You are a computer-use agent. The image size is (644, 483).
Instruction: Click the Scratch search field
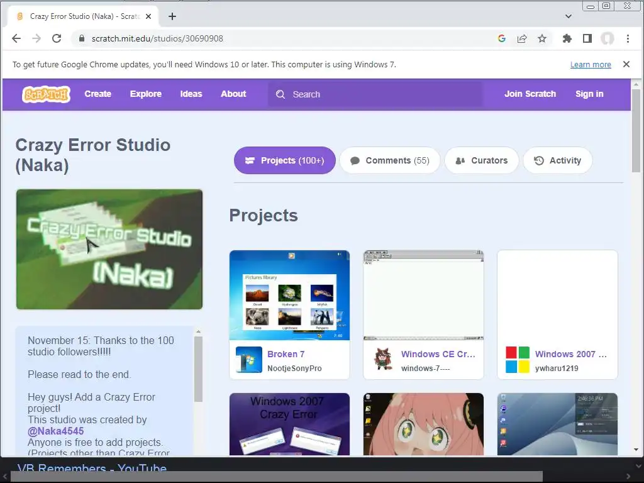(375, 94)
